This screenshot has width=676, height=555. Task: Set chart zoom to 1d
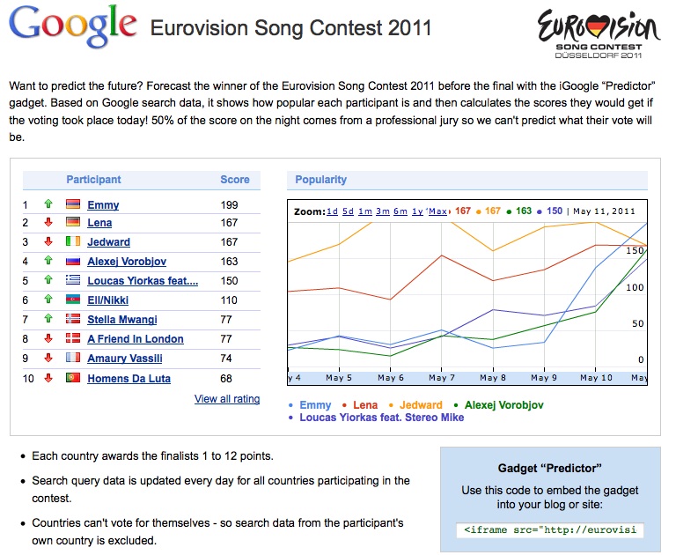332,211
